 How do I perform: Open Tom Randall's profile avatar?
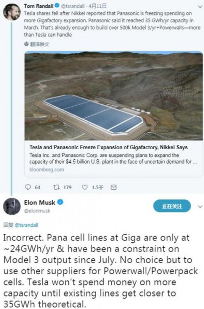pos(12,12)
